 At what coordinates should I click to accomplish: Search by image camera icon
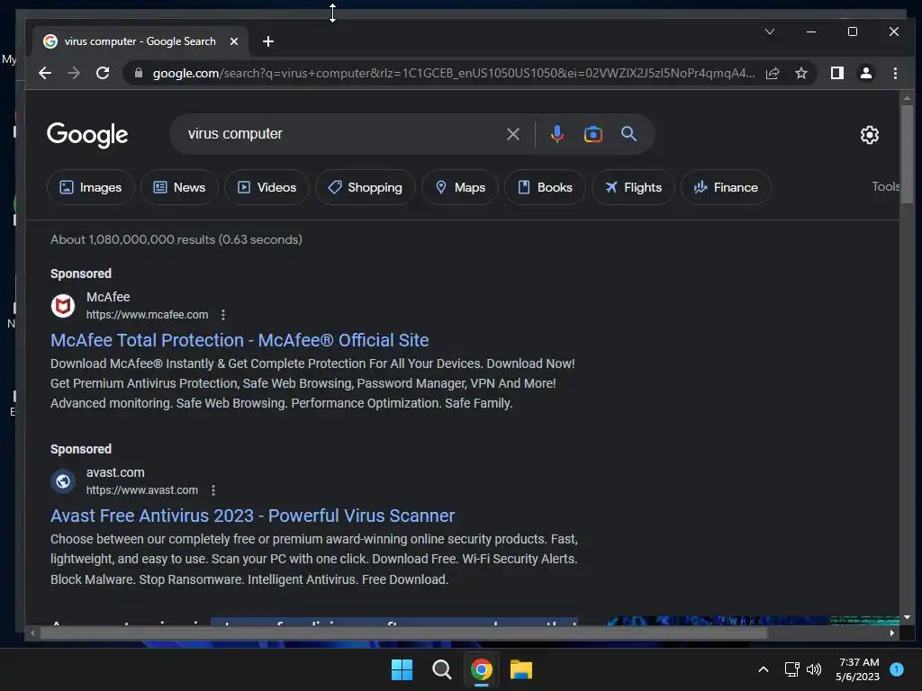tap(592, 134)
